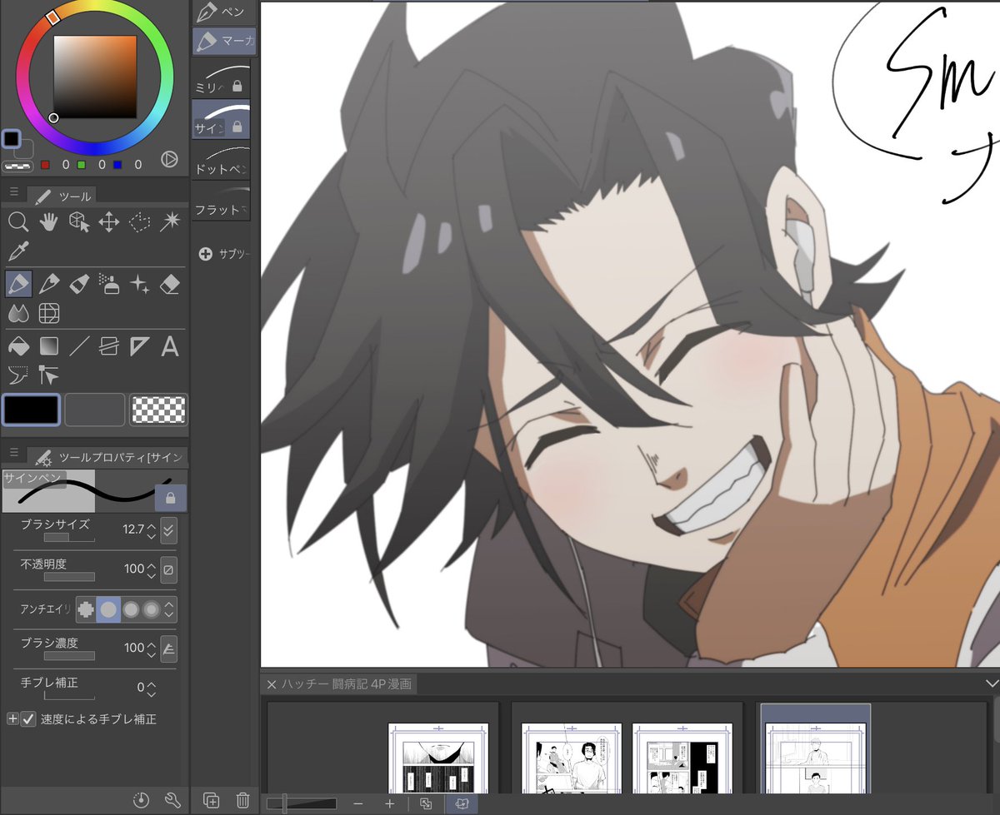This screenshot has width=1000, height=815.
Task: Select anti-aliasing None jagged option
Action: [86, 609]
